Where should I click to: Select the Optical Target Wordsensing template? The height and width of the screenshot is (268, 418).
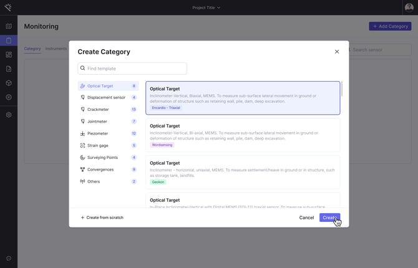243,135
